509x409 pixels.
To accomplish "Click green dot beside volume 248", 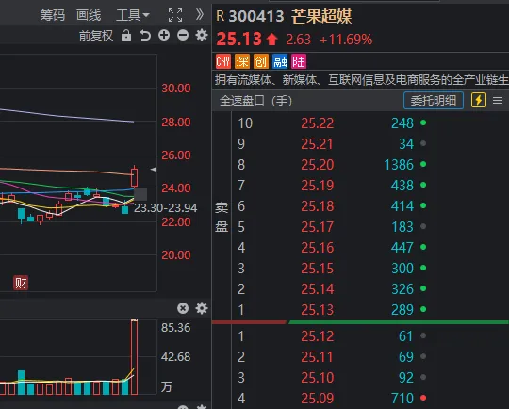I will pyautogui.click(x=423, y=123).
